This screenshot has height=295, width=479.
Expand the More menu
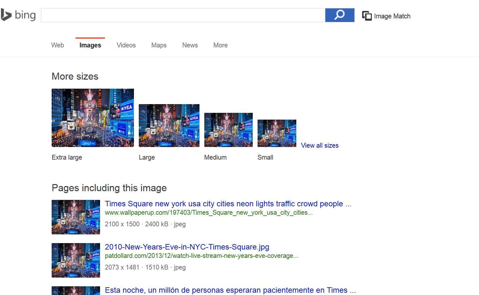(x=220, y=45)
